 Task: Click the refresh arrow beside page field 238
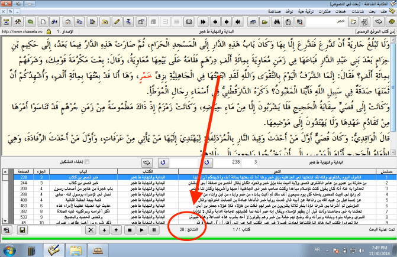pos(207,162)
